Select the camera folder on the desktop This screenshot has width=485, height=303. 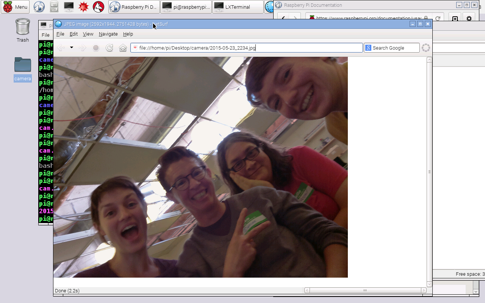[23, 69]
